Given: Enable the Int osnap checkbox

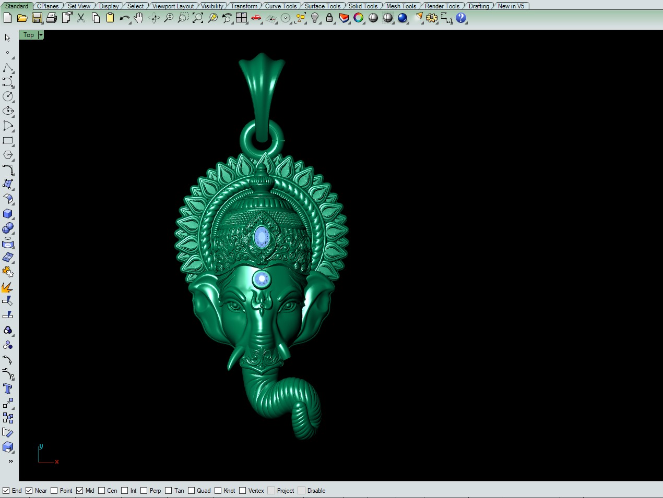Looking at the screenshot, I should [125, 491].
